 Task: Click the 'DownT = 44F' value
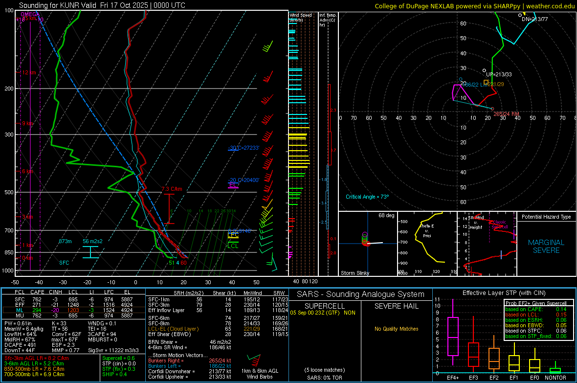coord(19,350)
